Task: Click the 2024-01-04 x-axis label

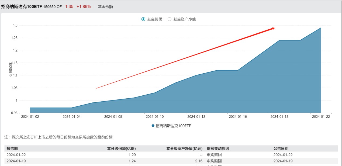Action: click(71, 117)
